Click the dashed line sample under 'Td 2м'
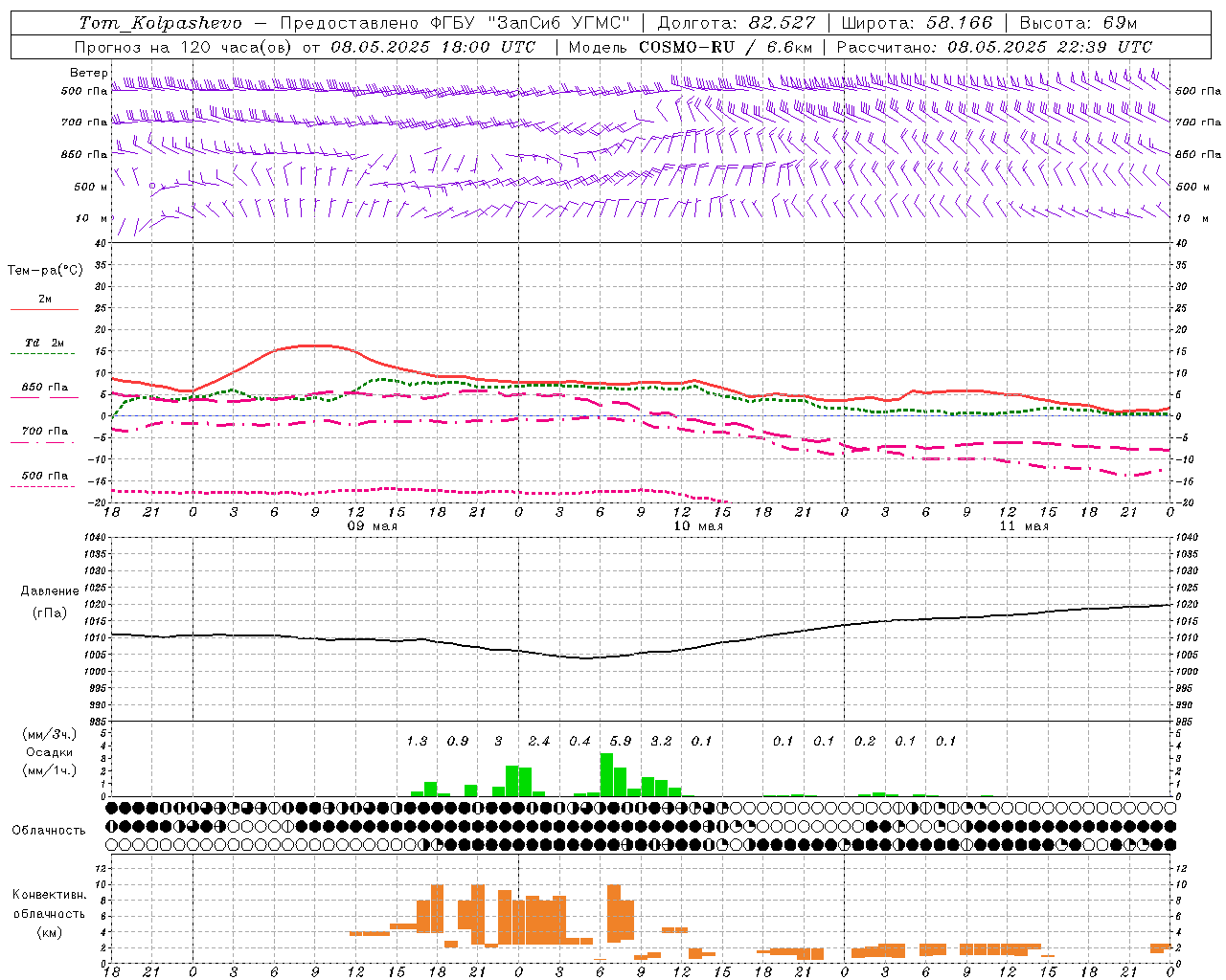1226x980 pixels. coord(42,354)
